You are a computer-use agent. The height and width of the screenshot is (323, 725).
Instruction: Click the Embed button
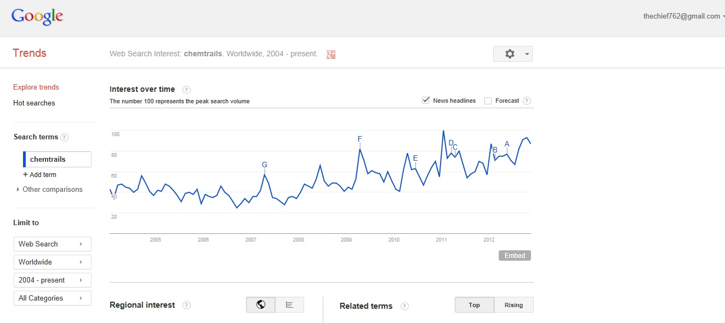point(515,256)
